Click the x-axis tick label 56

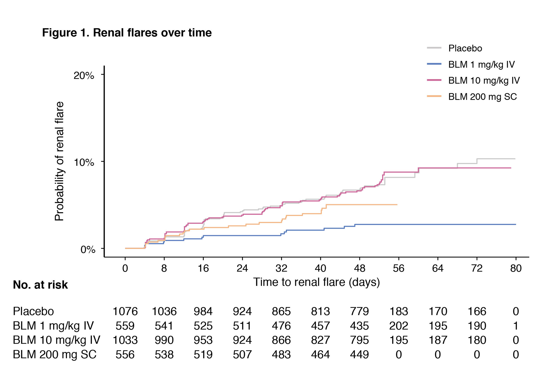399,268
